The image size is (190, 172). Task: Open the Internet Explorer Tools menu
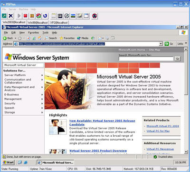point(46,32)
